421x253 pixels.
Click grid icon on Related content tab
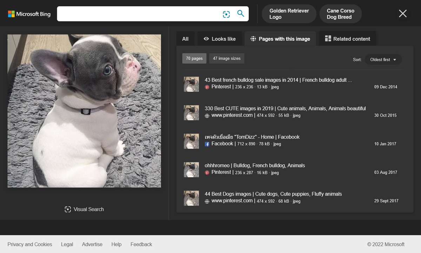(328, 39)
